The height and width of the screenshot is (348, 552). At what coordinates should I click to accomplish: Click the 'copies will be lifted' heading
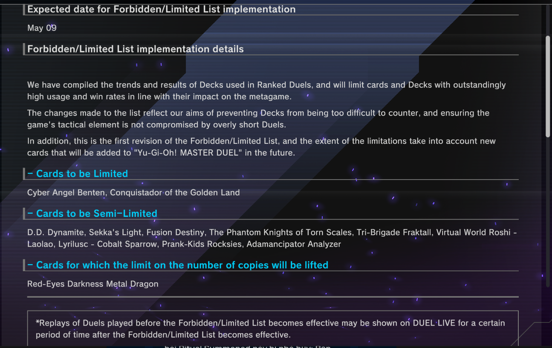[178, 265]
